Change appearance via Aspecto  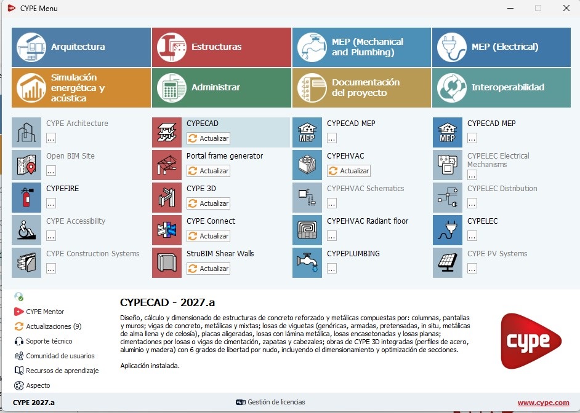pyautogui.click(x=32, y=385)
